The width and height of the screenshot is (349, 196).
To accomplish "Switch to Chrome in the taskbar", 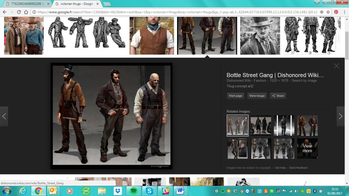I will 38,191.
